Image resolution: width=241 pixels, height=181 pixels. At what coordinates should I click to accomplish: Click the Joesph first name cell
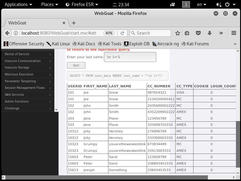pyautogui.click(x=89, y=170)
